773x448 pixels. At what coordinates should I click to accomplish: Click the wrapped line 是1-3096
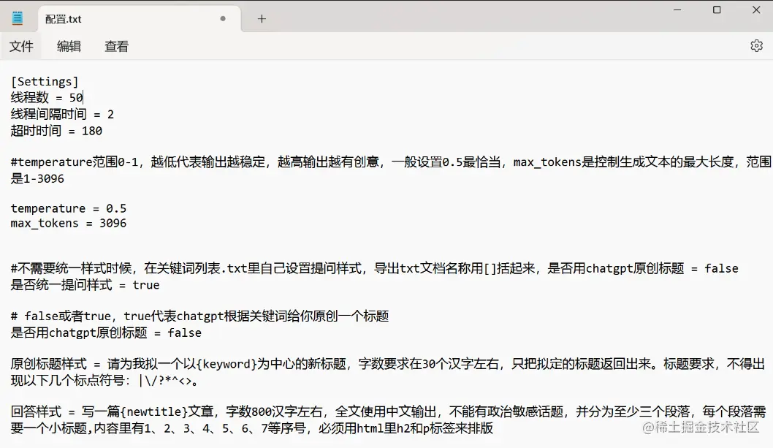(37, 178)
